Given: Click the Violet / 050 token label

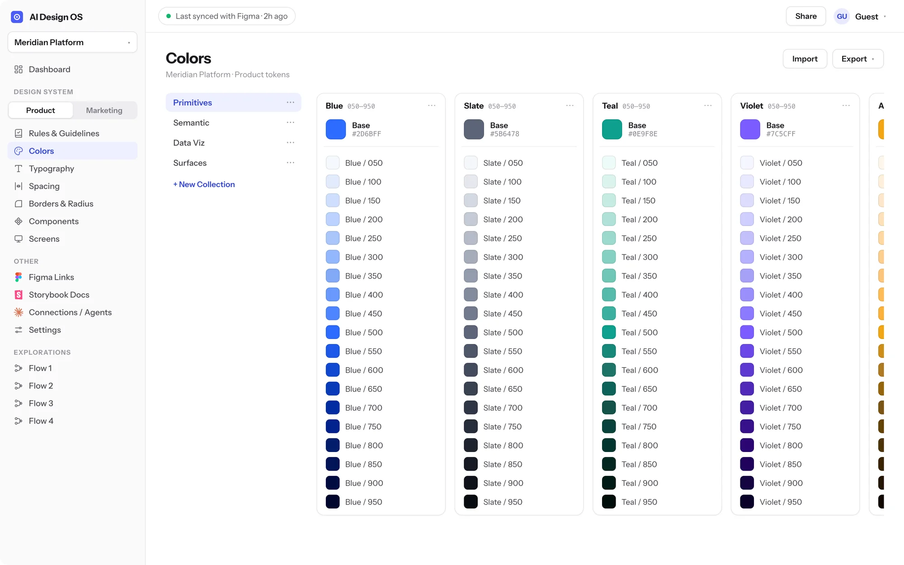Looking at the screenshot, I should [x=781, y=163].
